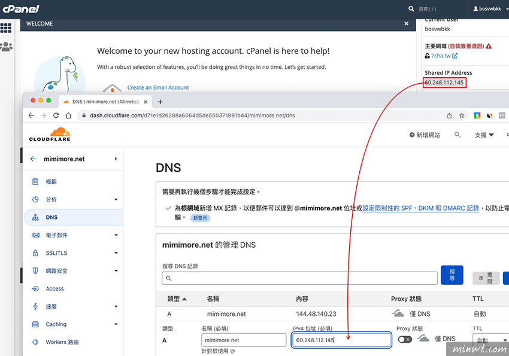Click the orange-blue round extension icon
Viewport: 509px width, 356px height.
pyautogui.click(x=489, y=115)
